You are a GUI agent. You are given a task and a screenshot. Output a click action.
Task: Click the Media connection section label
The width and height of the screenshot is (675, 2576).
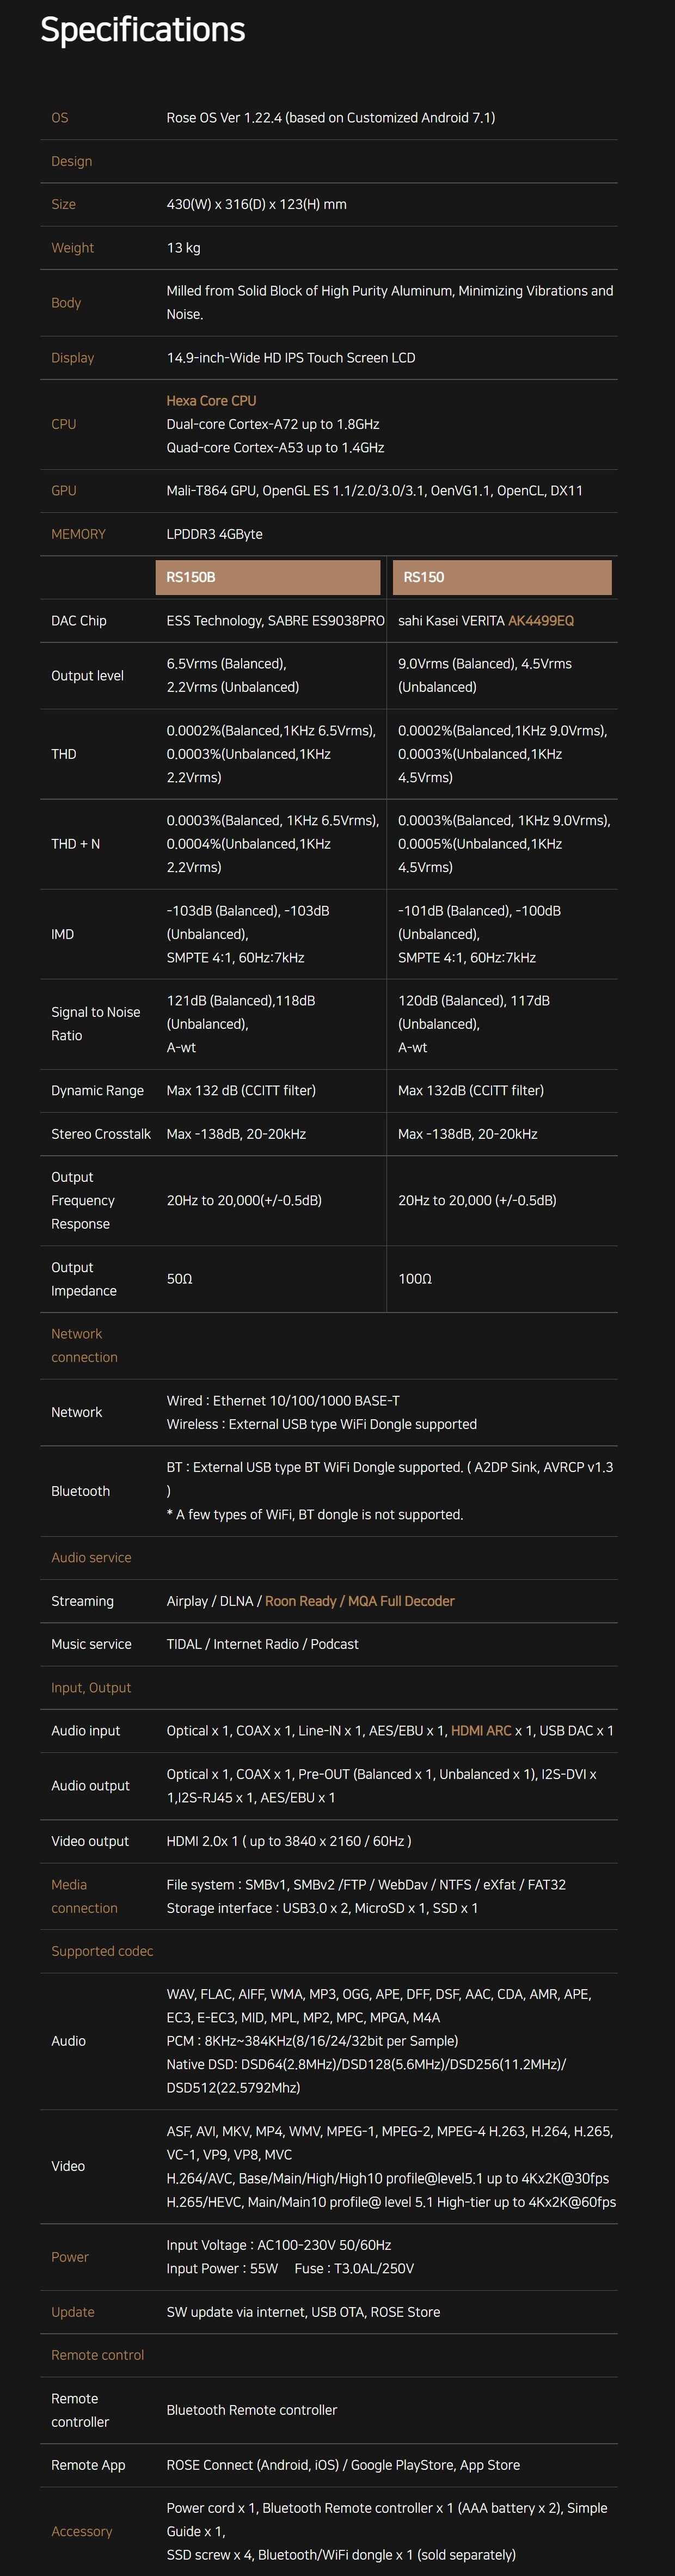click(x=84, y=1896)
